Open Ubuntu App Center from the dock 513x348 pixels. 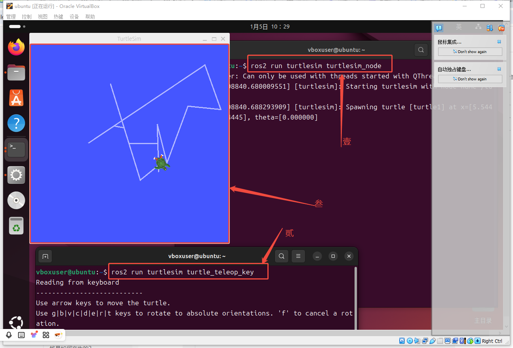click(16, 98)
